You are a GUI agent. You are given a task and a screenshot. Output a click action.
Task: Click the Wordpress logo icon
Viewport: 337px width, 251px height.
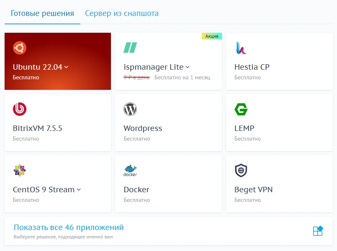(x=130, y=109)
